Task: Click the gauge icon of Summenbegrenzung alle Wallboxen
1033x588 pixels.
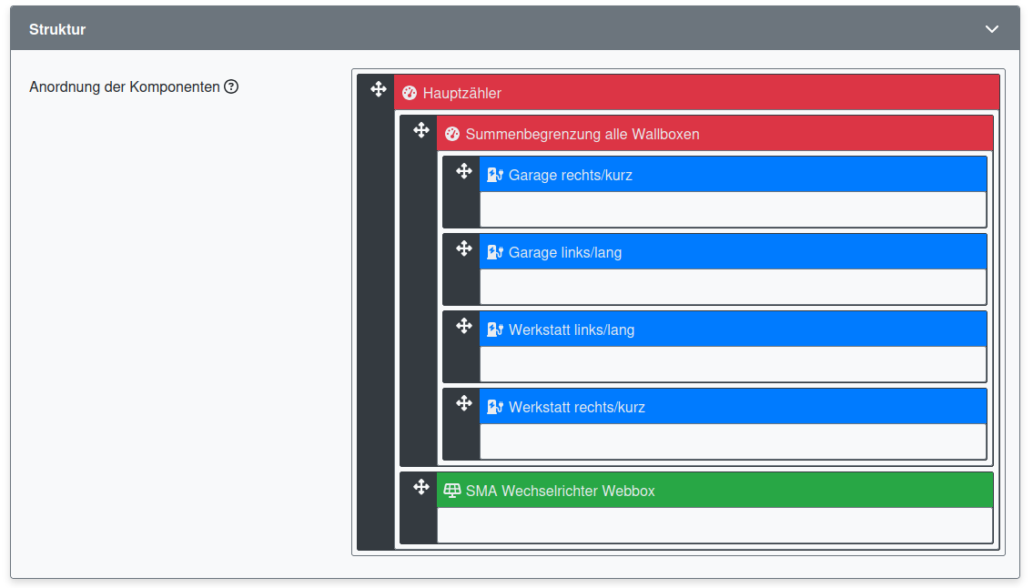Action: pos(452,134)
